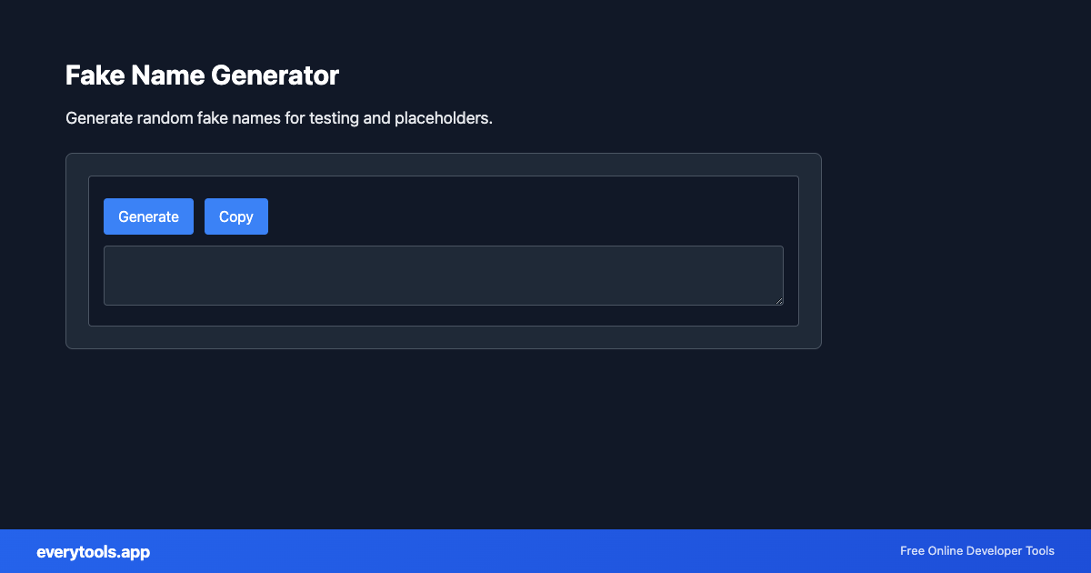The height and width of the screenshot is (573, 1091).
Task: Copy the generated name to clipboard
Action: [235, 216]
